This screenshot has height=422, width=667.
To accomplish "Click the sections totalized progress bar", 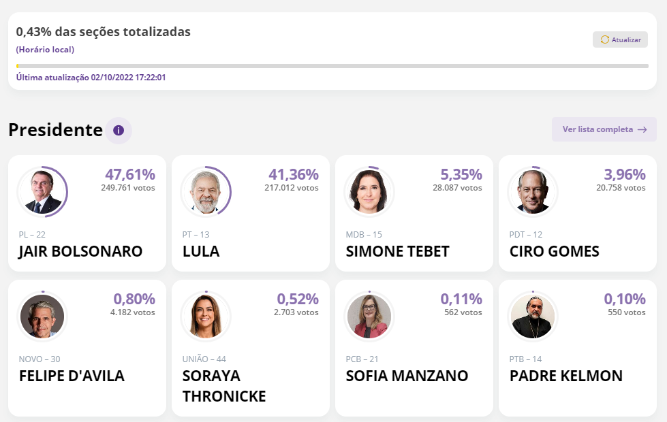I will 332,66.
